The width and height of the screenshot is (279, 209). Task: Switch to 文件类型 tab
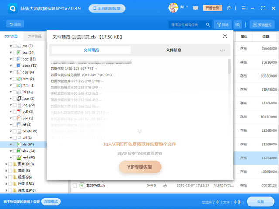pyautogui.click(x=11, y=37)
